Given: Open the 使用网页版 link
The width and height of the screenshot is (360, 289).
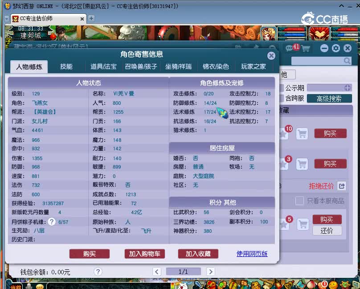Looking at the screenshot, I should [252, 254].
